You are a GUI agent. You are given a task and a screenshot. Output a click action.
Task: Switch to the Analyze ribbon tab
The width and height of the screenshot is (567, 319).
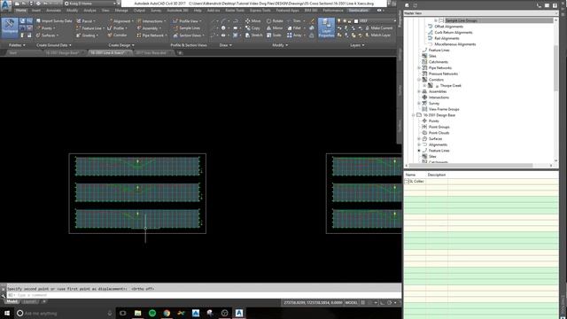click(89, 11)
